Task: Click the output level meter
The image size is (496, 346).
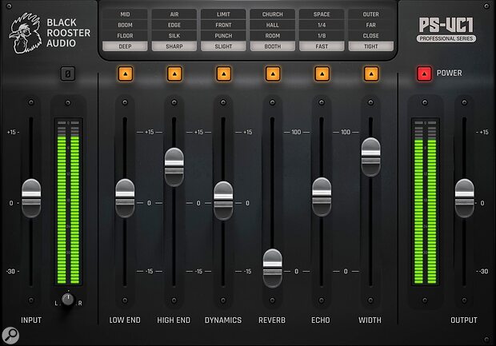Action: click(x=425, y=201)
